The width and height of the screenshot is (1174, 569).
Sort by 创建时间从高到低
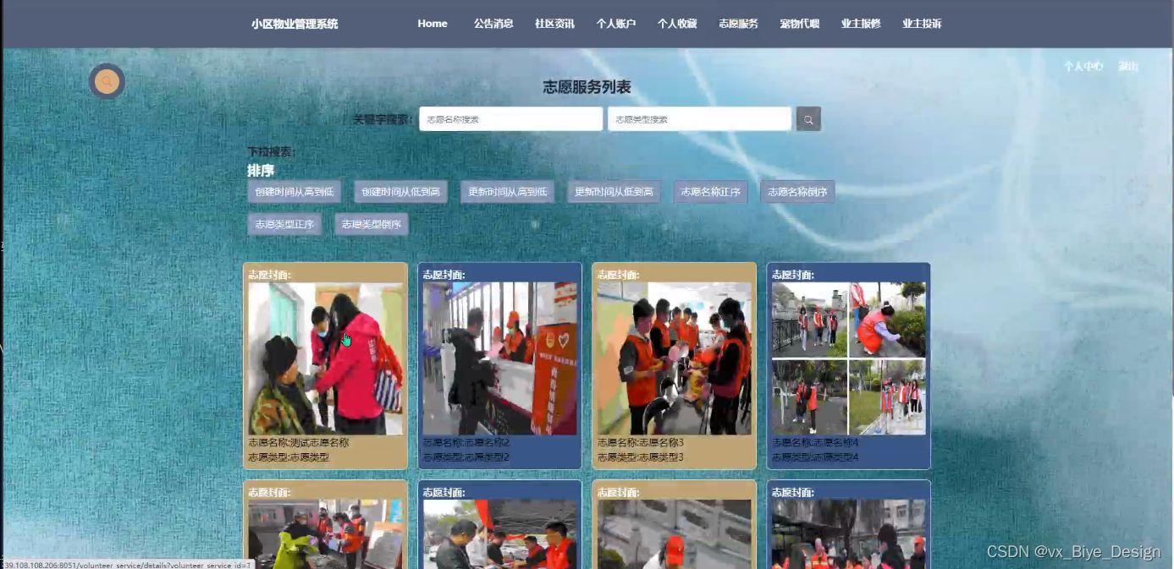pos(295,192)
